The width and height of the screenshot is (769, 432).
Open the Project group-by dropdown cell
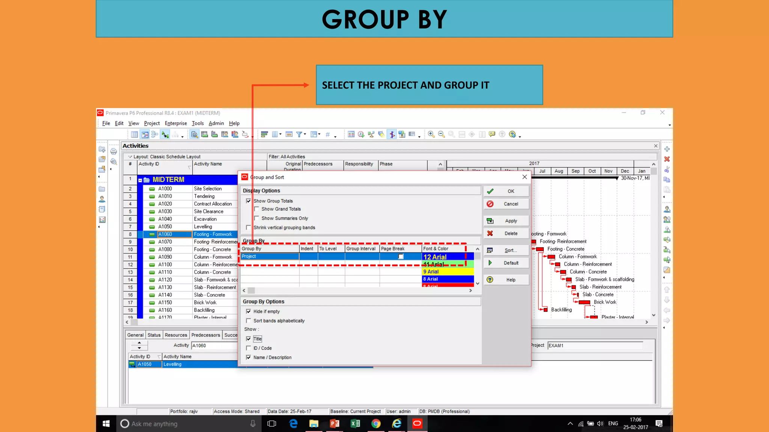point(270,256)
